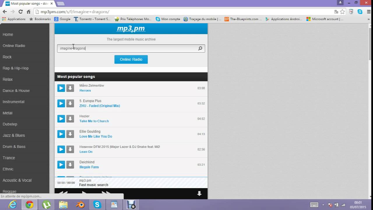
Task: Download Illegale Fans by Deichkind
Action: [70, 164]
